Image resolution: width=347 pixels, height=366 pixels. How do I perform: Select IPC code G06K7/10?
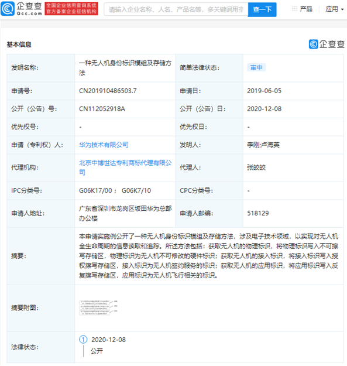tap(136, 190)
